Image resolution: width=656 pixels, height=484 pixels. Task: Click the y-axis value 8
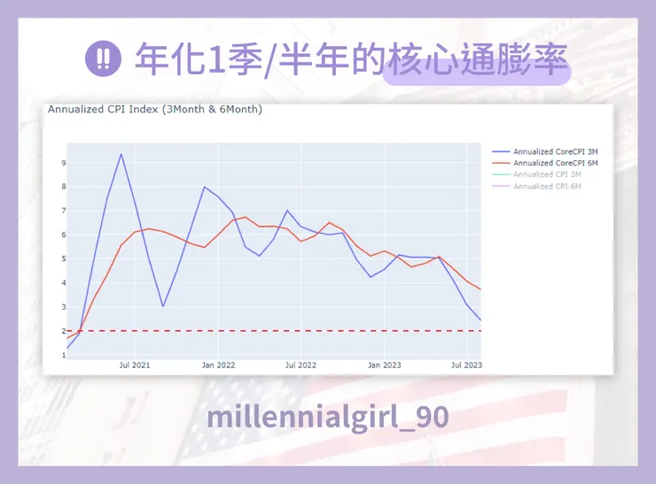click(x=64, y=187)
